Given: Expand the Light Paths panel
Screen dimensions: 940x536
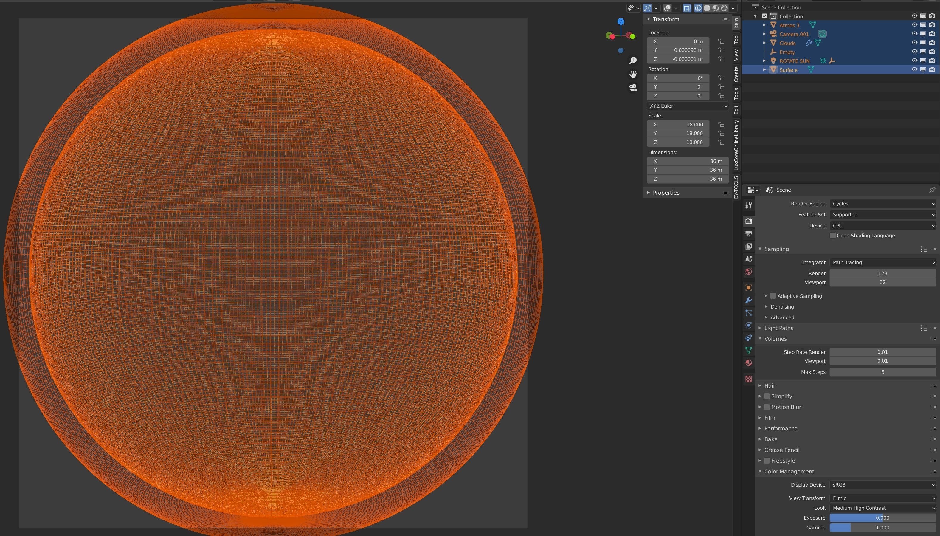Looking at the screenshot, I should click(778, 328).
